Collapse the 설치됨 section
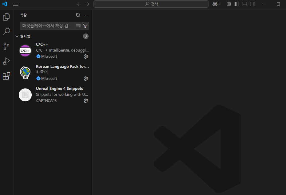The width and height of the screenshot is (286, 195). [17, 36]
